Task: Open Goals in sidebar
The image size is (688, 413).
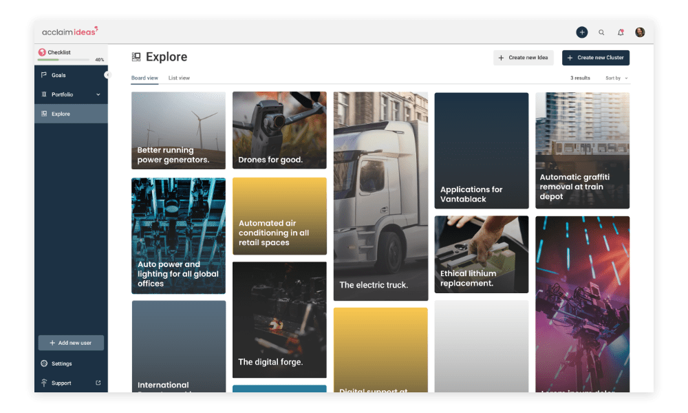Action: [71, 75]
